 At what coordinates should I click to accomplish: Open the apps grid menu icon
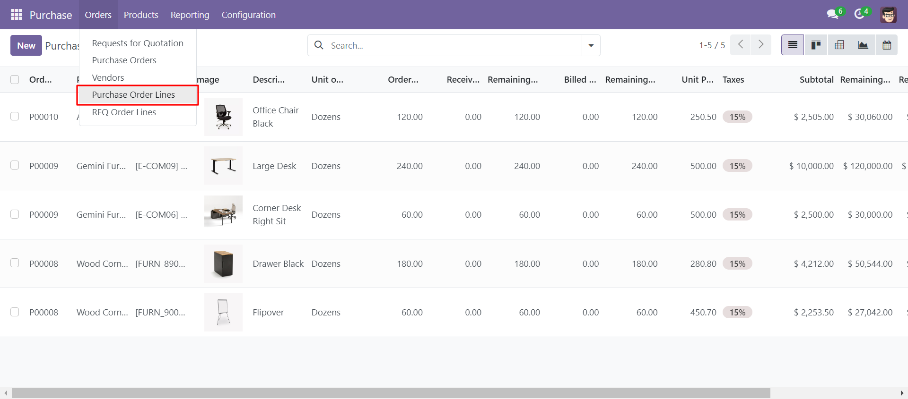tap(17, 15)
